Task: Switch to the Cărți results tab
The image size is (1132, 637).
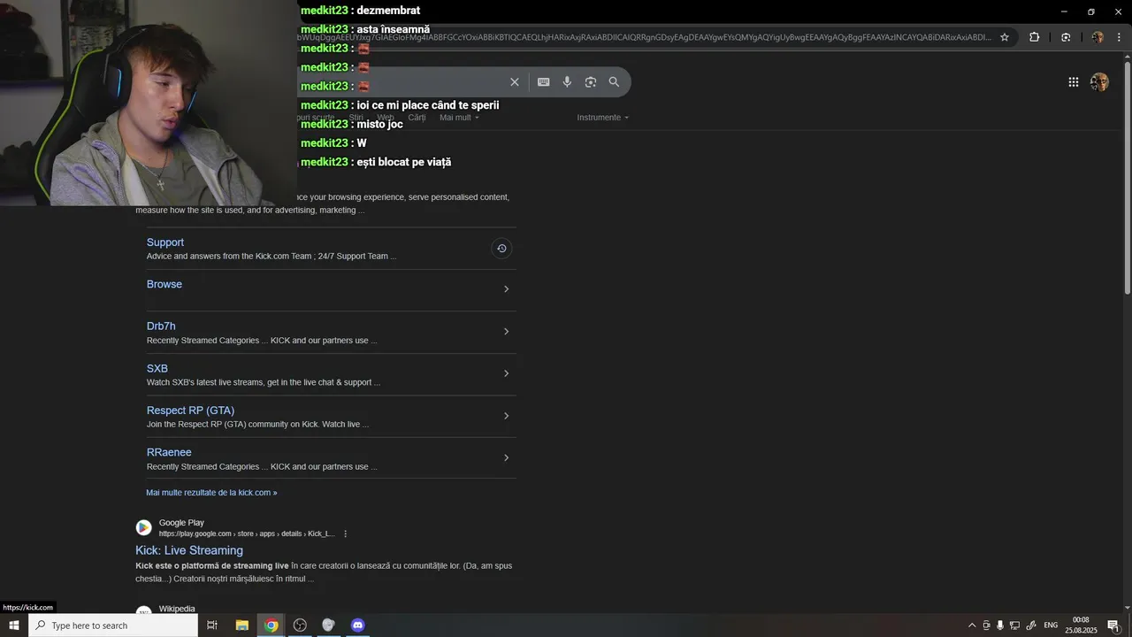Action: pyautogui.click(x=417, y=118)
